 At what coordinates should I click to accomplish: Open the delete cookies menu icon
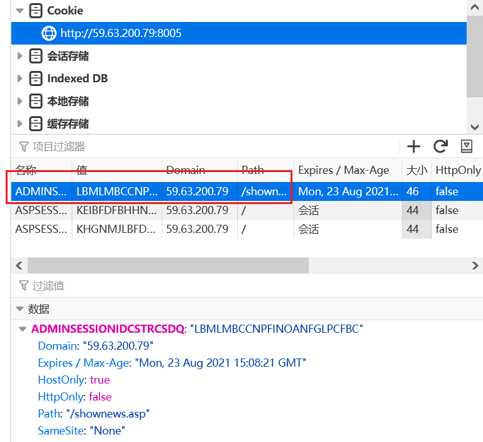point(467,146)
